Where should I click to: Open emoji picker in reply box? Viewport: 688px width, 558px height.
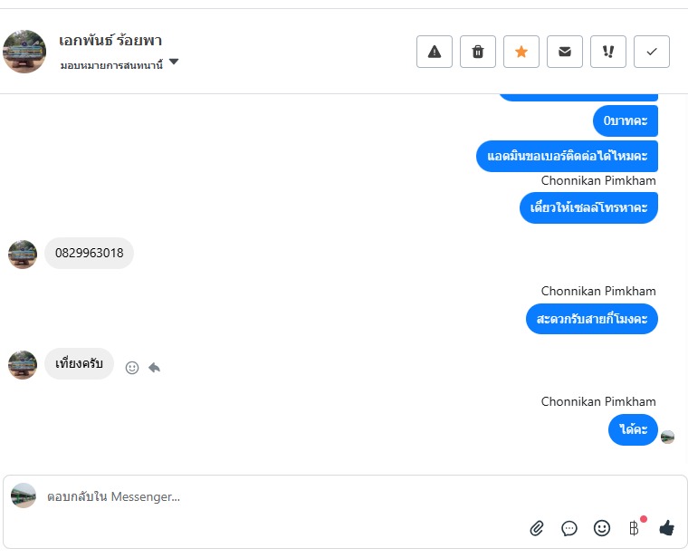point(602,527)
